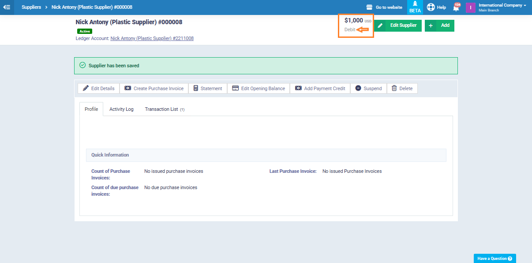
Task: Click the purple company avatar icon
Action: pyautogui.click(x=470, y=7)
